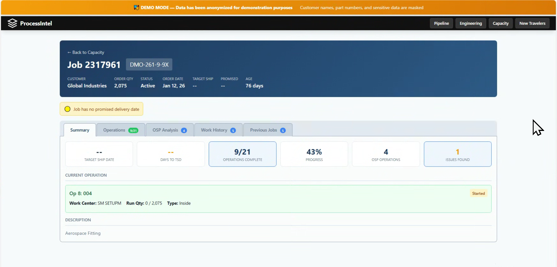Open the OSP Analysis tab
Screen dimensions: 557x267
pos(165,130)
